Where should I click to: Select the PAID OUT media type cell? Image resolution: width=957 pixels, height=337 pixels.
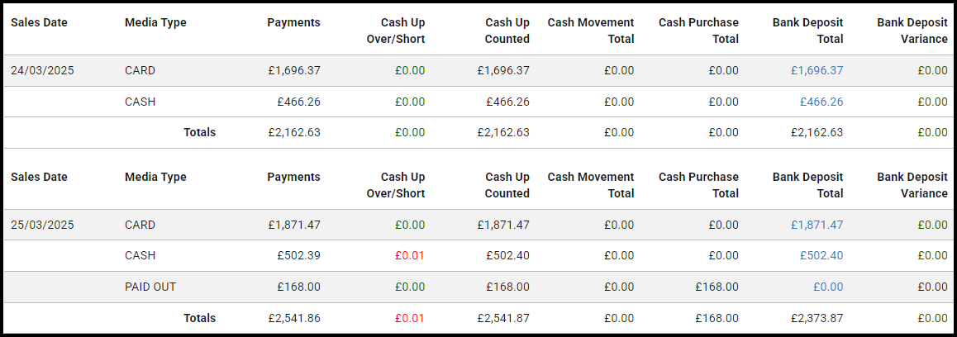point(150,287)
